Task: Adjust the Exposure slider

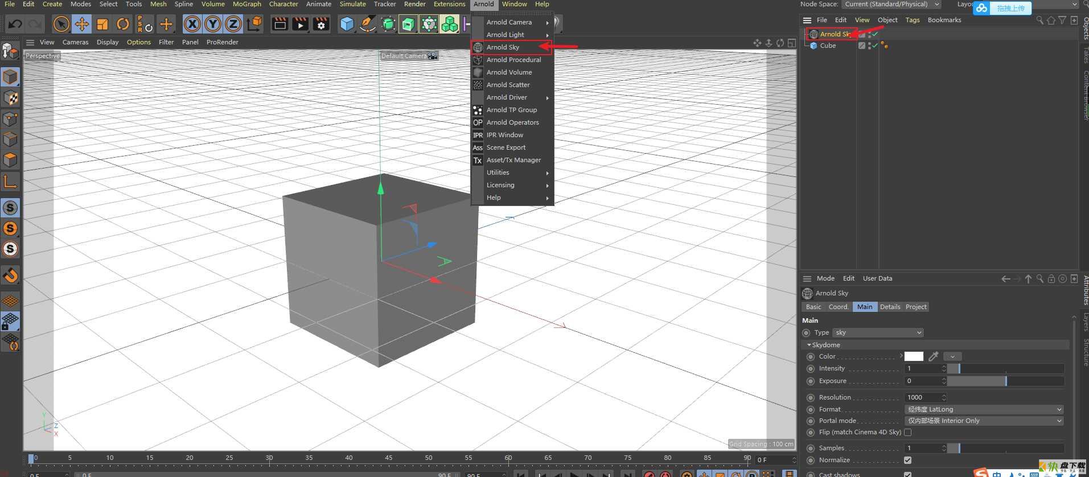Action: (1006, 381)
